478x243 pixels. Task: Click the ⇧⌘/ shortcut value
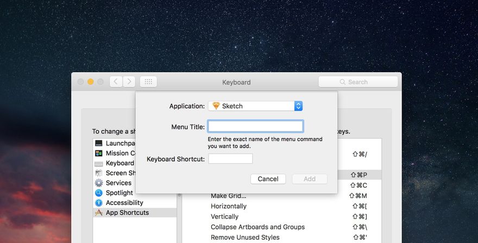[x=360, y=154]
